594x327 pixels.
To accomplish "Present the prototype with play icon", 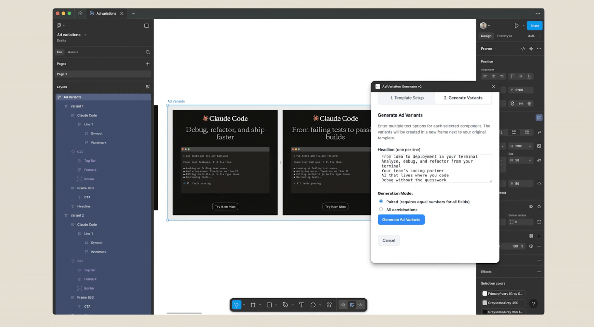I will coord(517,26).
